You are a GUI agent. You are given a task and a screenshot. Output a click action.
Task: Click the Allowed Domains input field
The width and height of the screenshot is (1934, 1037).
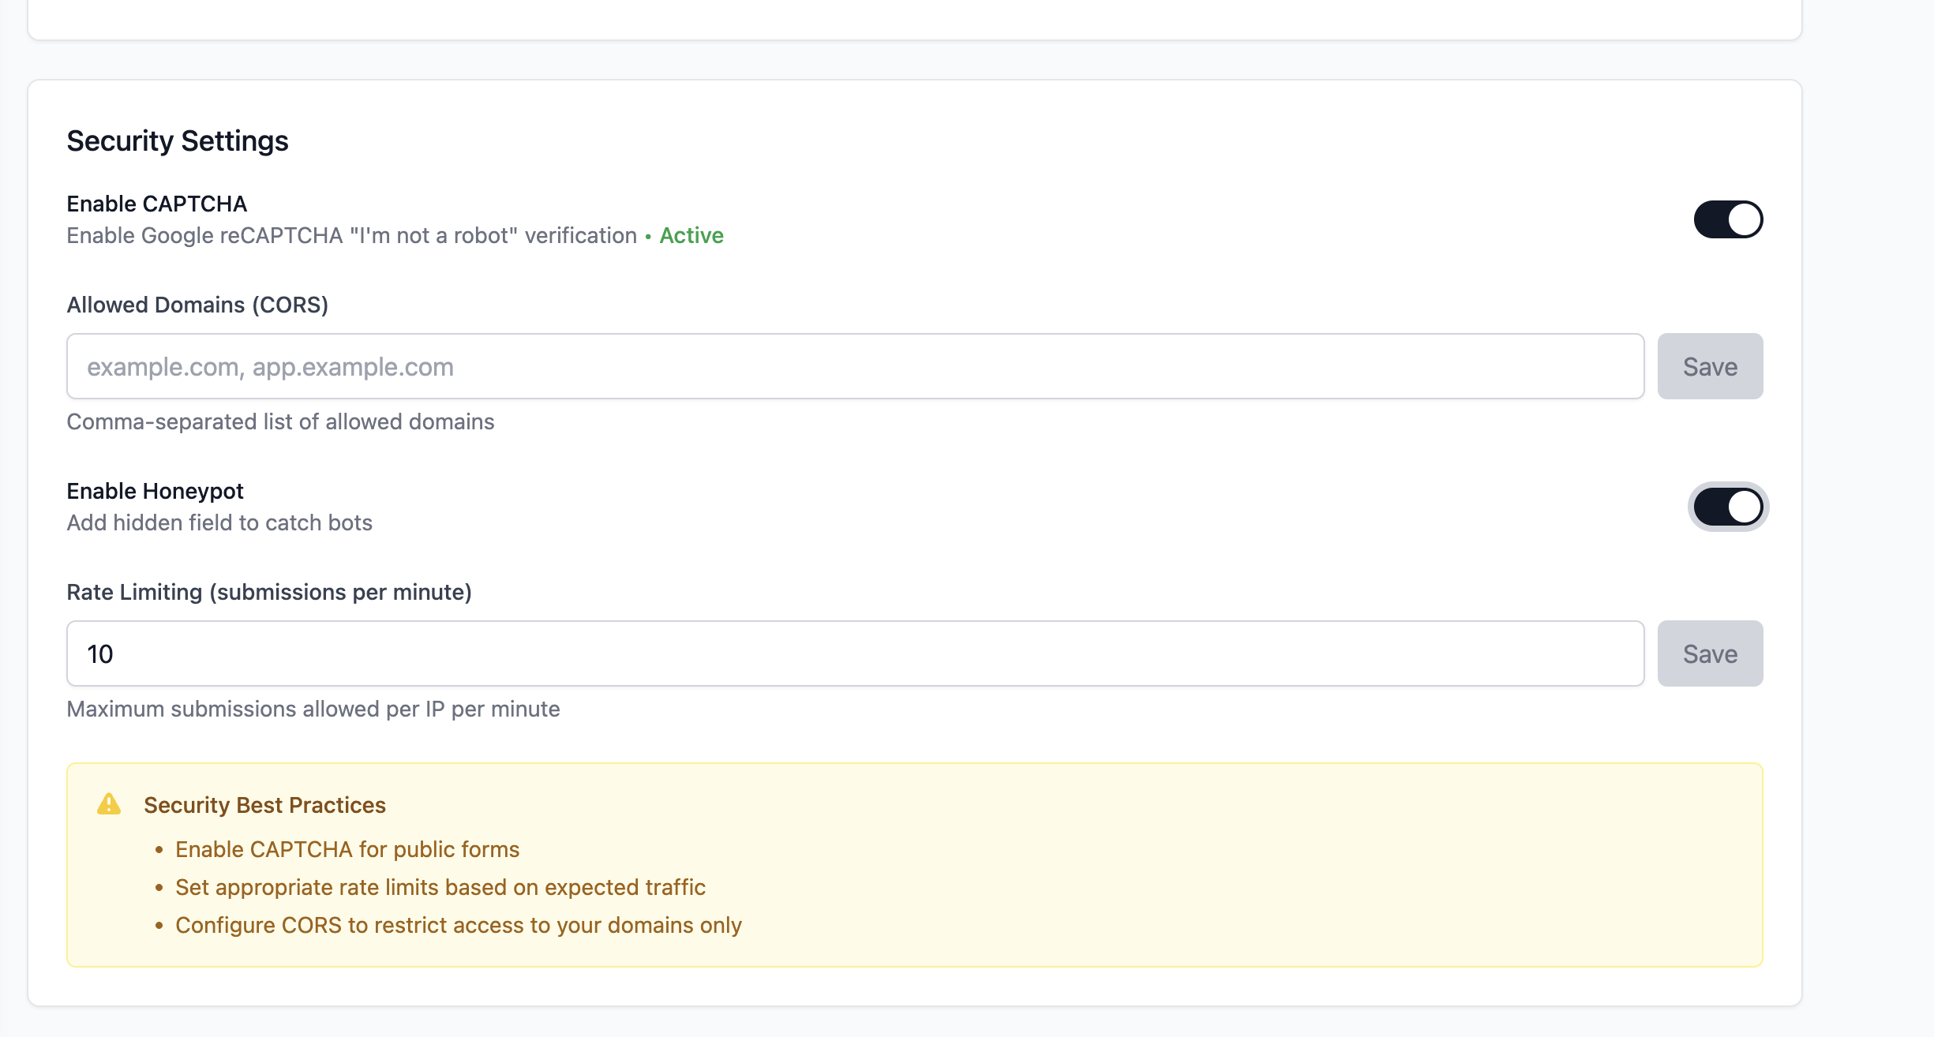[x=855, y=366]
